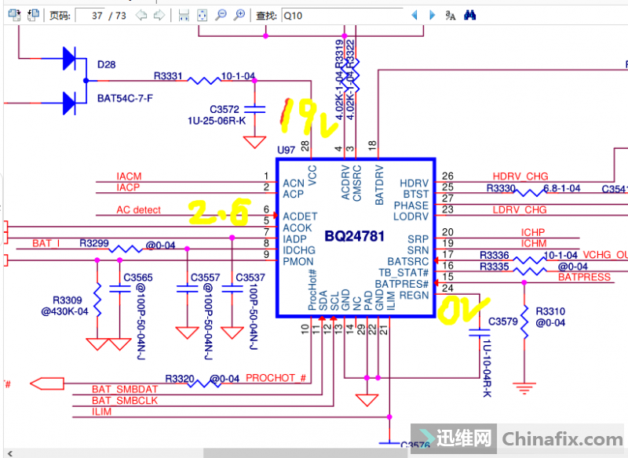628x458 pixels.
Task: Toggle the match case search option
Action: 451,15
